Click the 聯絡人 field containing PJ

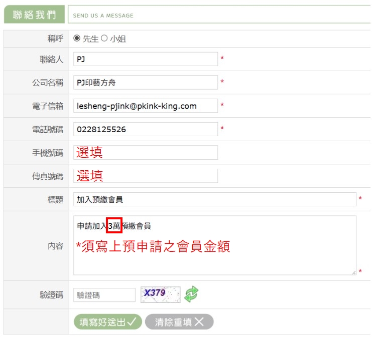[x=145, y=59]
